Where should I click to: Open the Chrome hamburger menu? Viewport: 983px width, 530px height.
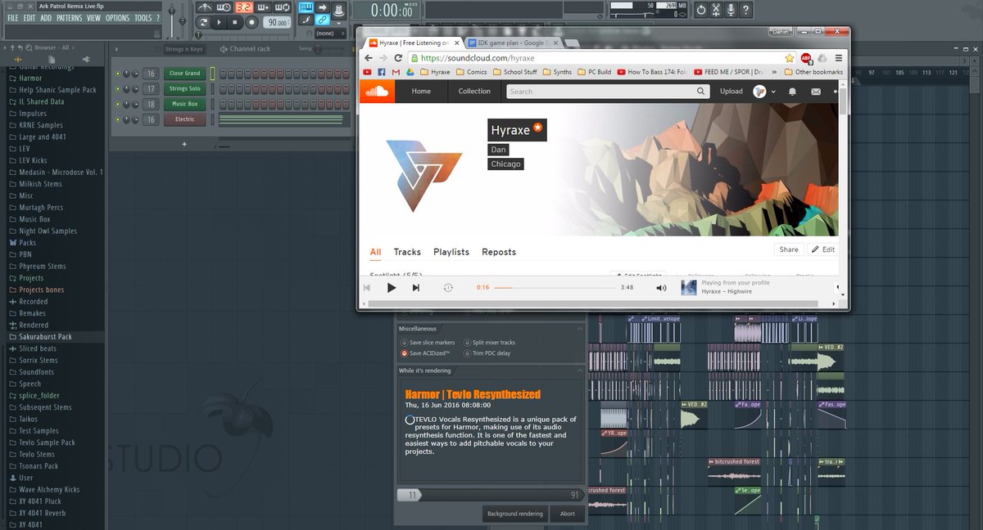[838, 58]
